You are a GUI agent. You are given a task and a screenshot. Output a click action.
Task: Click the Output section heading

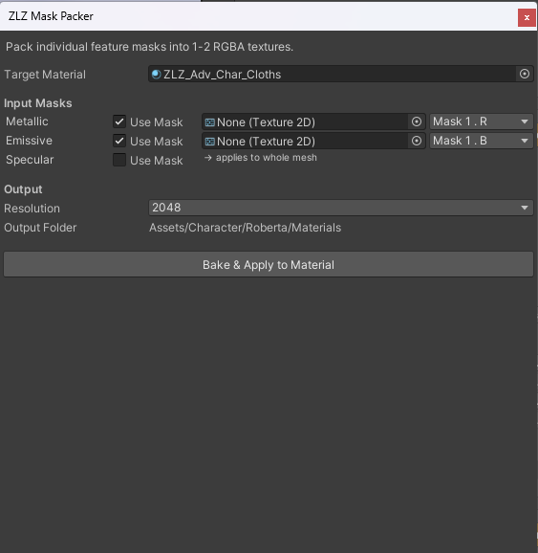click(23, 189)
